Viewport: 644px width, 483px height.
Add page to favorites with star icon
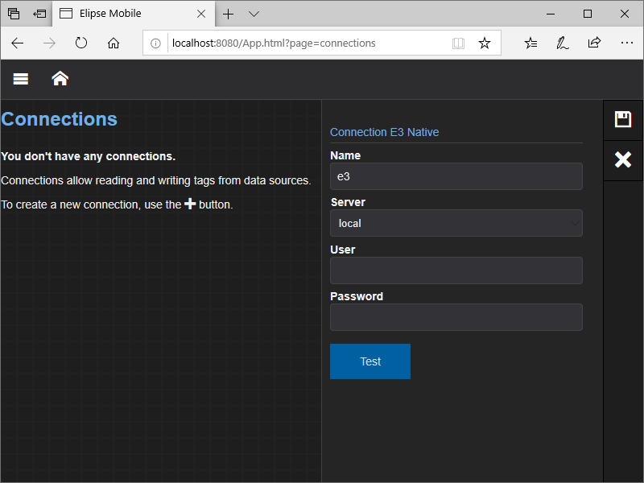point(484,43)
